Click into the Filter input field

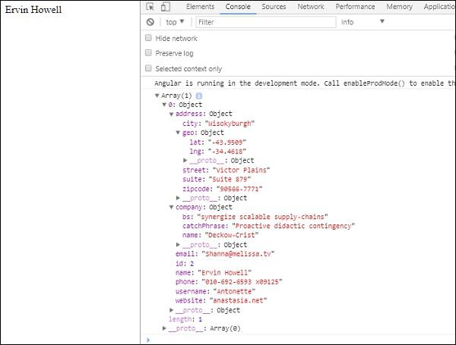[x=266, y=22]
